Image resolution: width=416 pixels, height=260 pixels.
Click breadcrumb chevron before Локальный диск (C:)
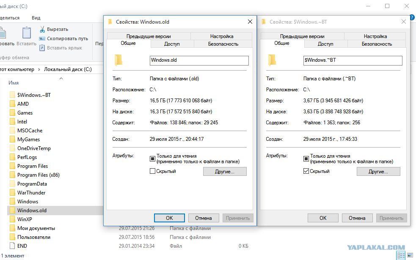coord(39,69)
